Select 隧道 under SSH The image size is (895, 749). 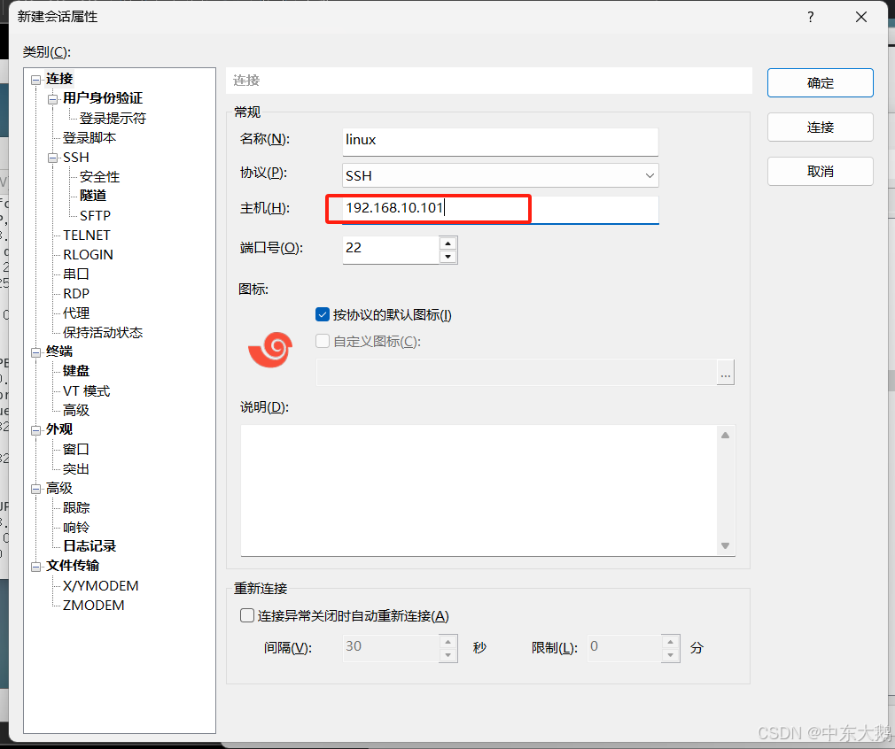[93, 196]
